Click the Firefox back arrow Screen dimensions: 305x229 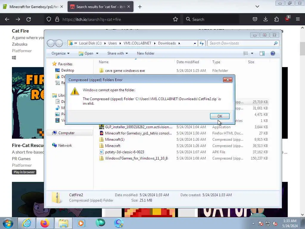(x=7, y=19)
